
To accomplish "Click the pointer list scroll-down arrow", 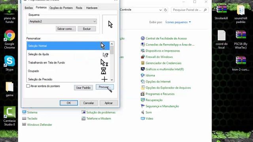I will tap(112, 80).
